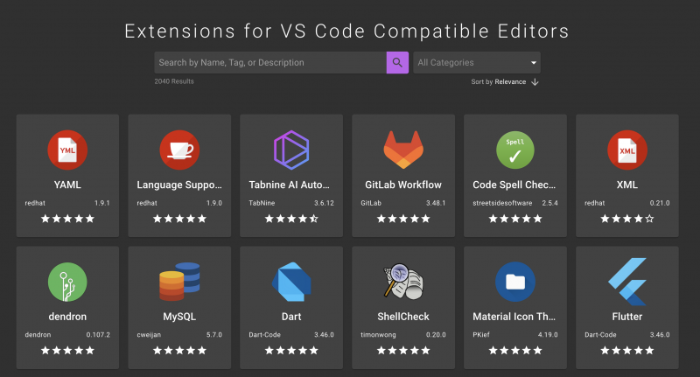The image size is (700, 377).
Task: Click the 2040 Results count text
Action: point(174,81)
